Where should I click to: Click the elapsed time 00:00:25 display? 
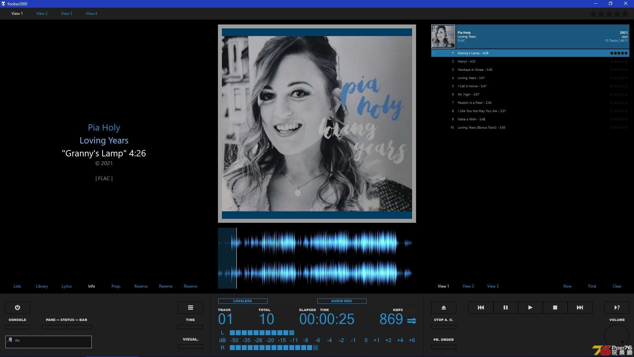click(327, 319)
